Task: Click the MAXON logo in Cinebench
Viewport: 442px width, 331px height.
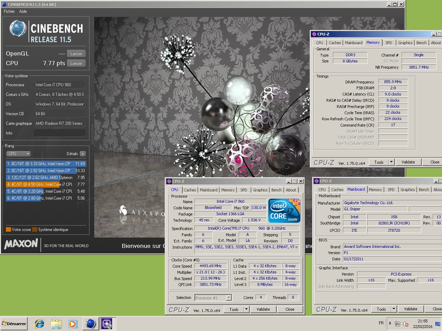Action: 21,244
